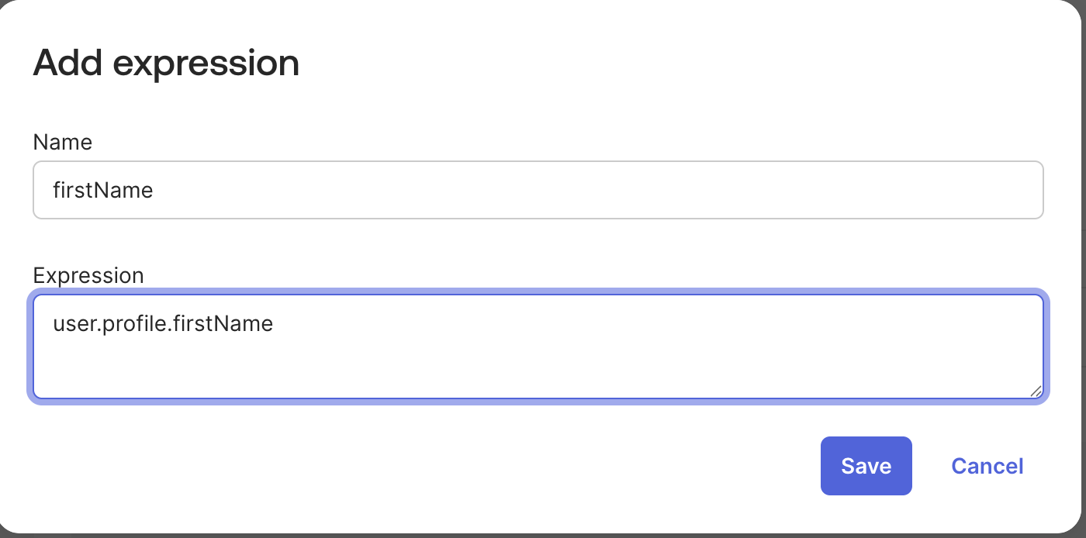Viewport: 1086px width, 538px height.
Task: Click the highlighted Expression box border
Action: coord(538,291)
